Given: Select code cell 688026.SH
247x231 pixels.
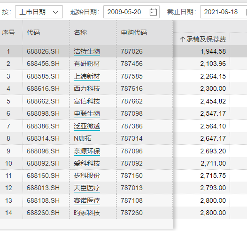Looking at the screenshot, I should pyautogui.click(x=43, y=51).
